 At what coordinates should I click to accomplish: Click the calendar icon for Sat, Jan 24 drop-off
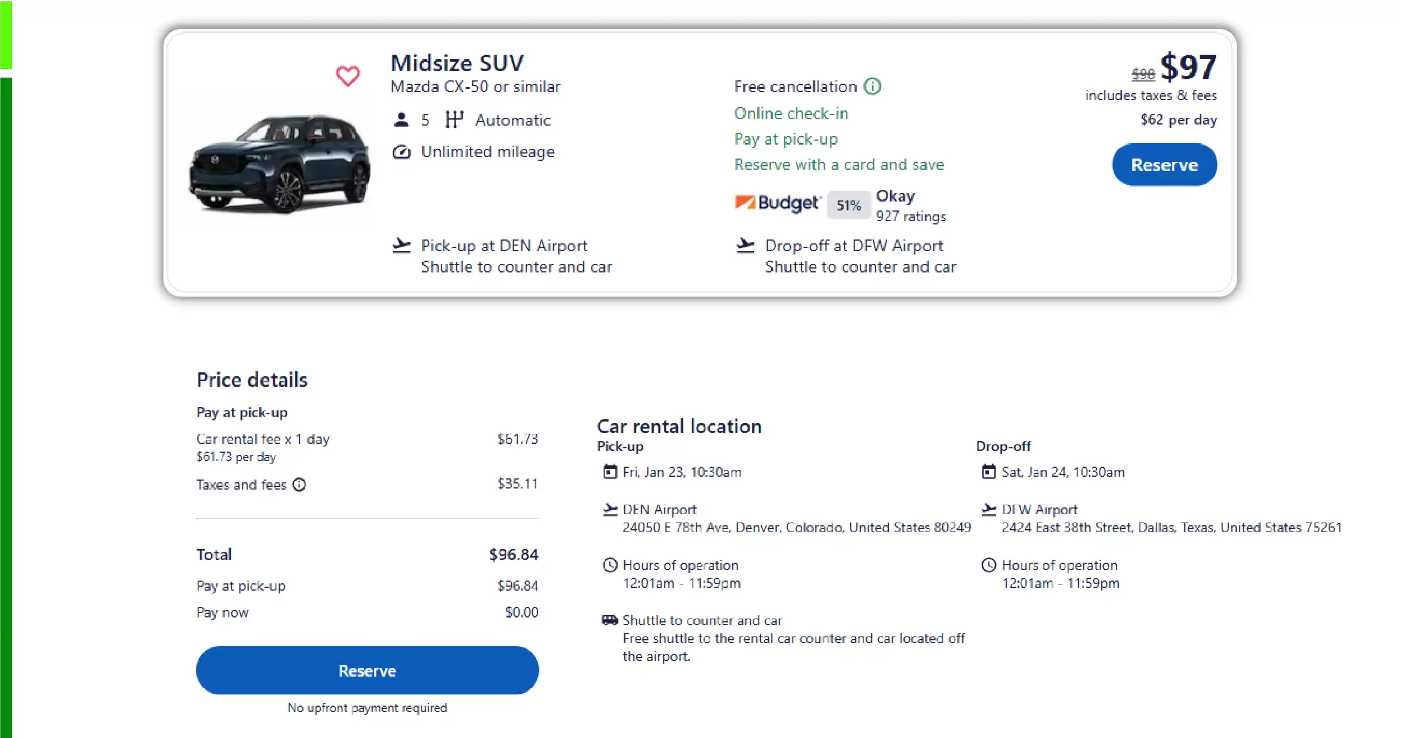coord(988,472)
